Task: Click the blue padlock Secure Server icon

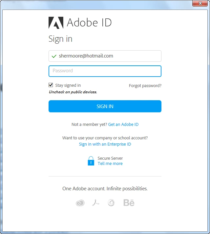Action: pyautogui.click(x=91, y=161)
